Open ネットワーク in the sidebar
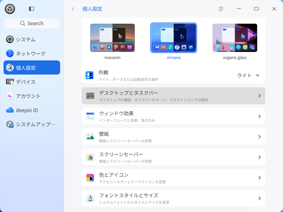Image resolution: width=283 pixels, height=212 pixels. tap(32, 53)
